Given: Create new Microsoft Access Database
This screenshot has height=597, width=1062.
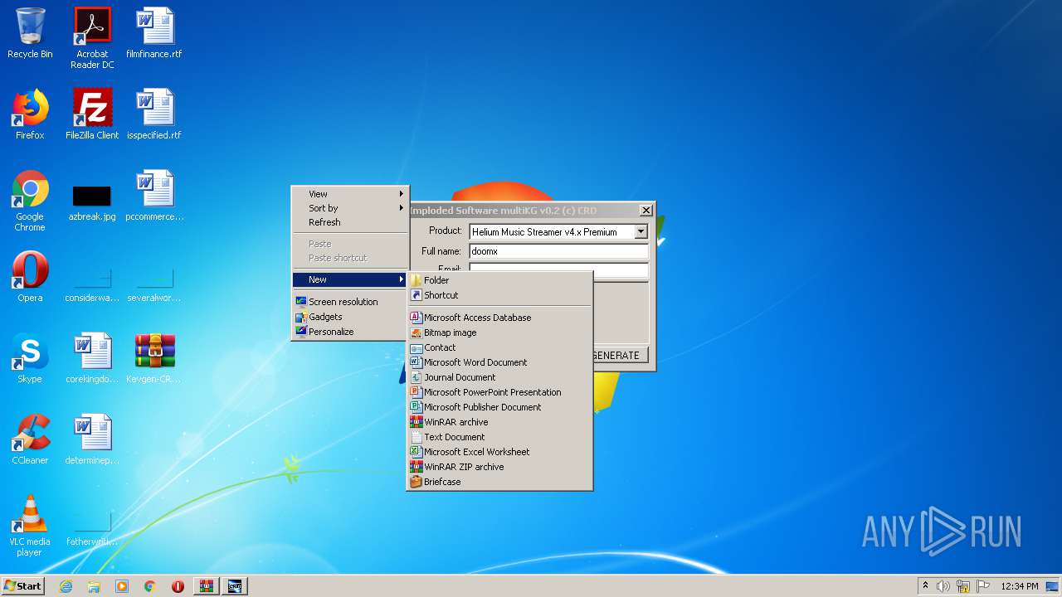Looking at the screenshot, I should 499,318.
